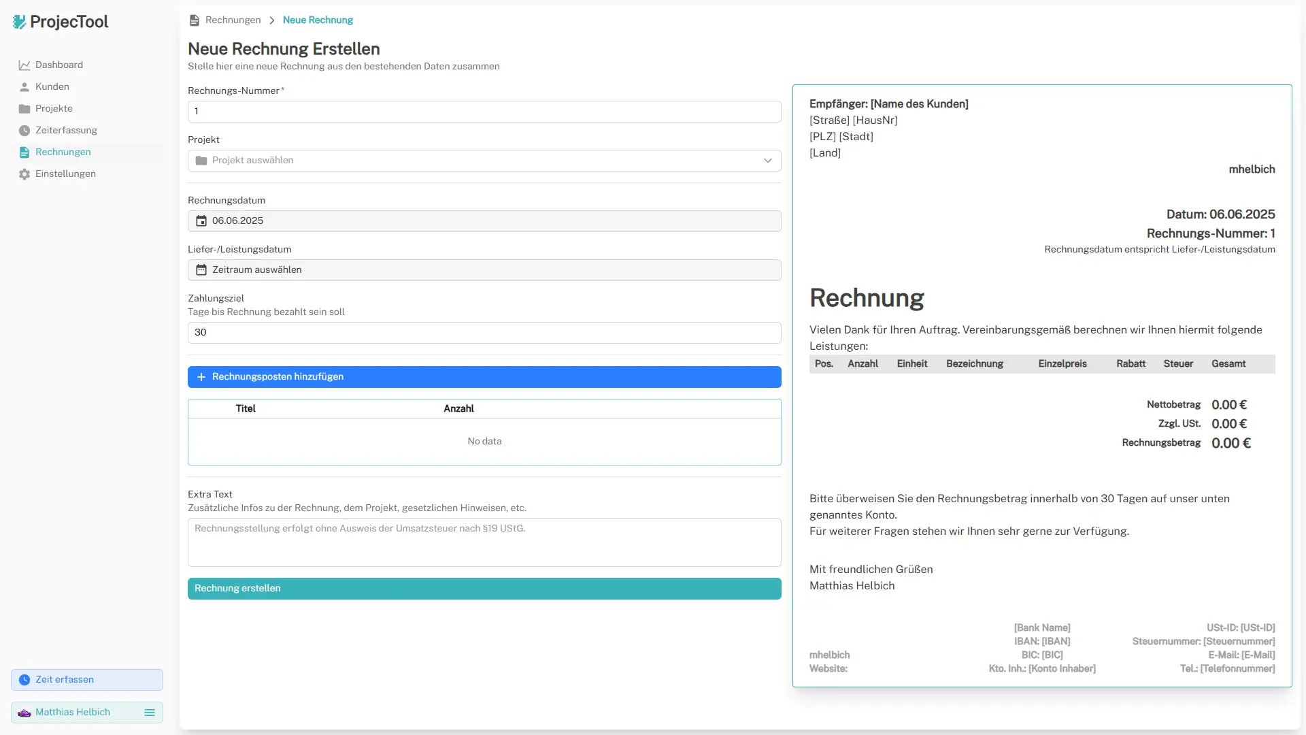
Task: Open the menu beside Matthias Helbich
Action: (x=150, y=713)
